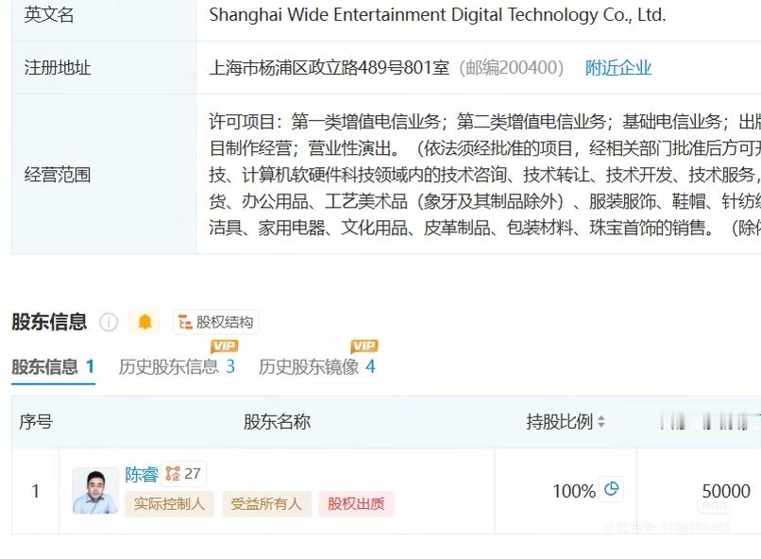Click the related-companies icon showing 27
This screenshot has width=761, height=559.
183,474
